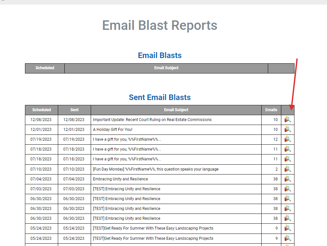Click the Emails column header
Viewport: 327px width, 246px height.
coord(271,110)
